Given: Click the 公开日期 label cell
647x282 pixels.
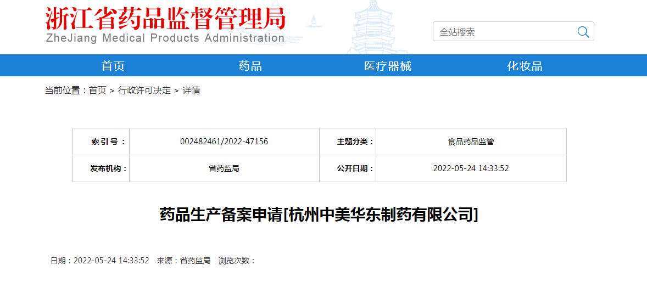Looking at the screenshot, I should [348, 168].
